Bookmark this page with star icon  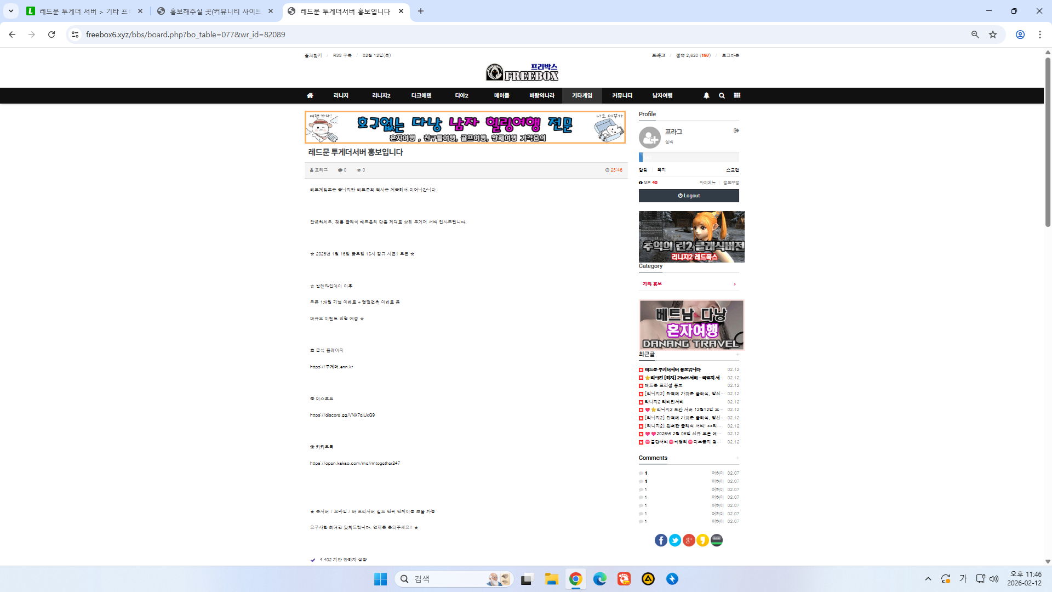coord(993,35)
